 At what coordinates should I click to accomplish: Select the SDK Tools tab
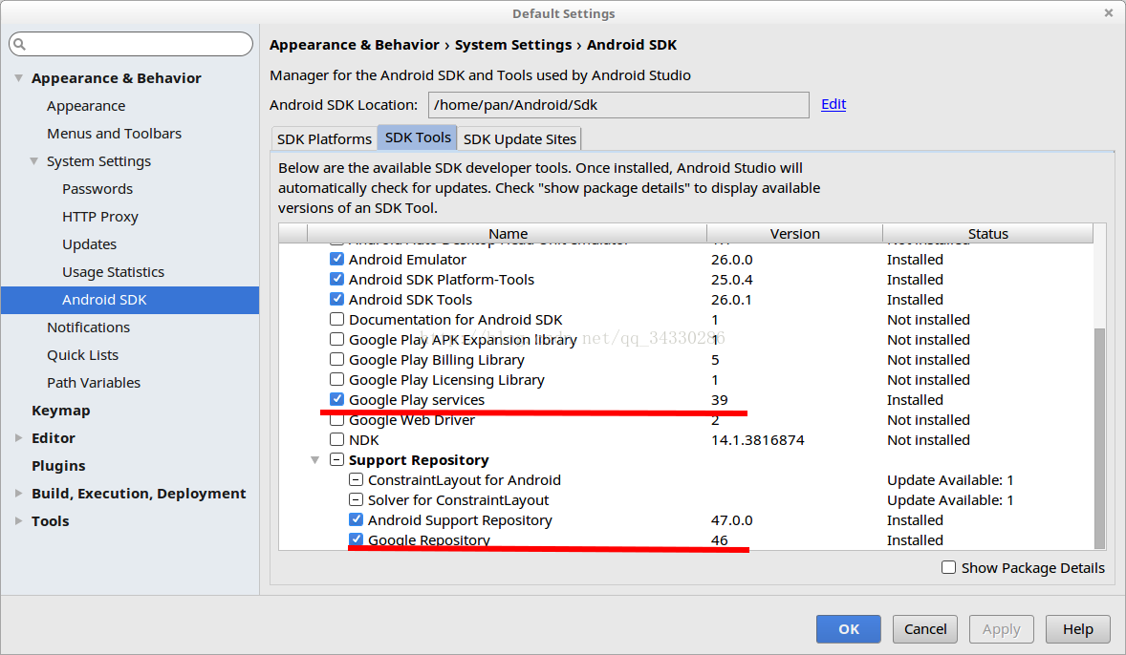[x=417, y=137]
